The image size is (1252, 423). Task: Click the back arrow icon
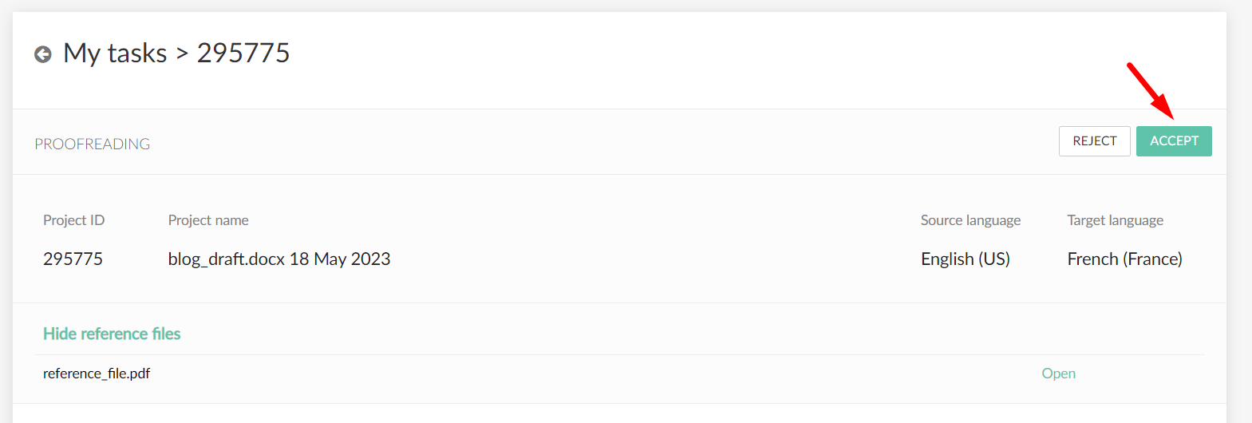point(43,54)
